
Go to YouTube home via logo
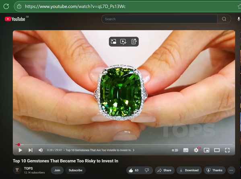[x=15, y=19]
